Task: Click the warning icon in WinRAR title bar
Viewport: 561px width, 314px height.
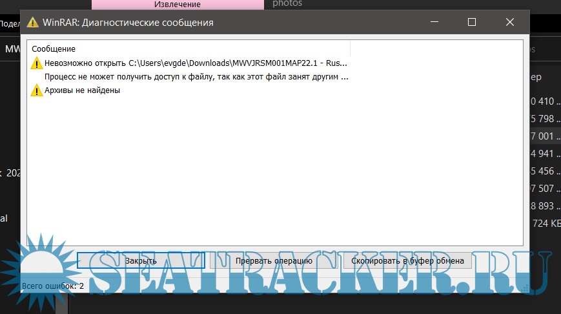Action: [x=32, y=23]
